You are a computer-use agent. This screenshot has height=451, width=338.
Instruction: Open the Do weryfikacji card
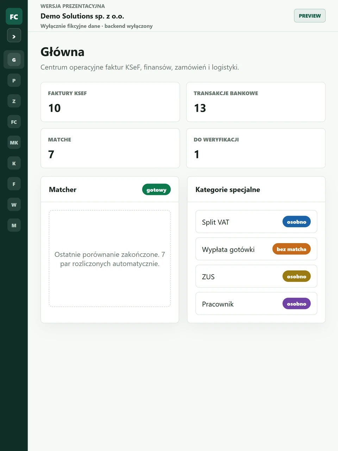(x=256, y=148)
